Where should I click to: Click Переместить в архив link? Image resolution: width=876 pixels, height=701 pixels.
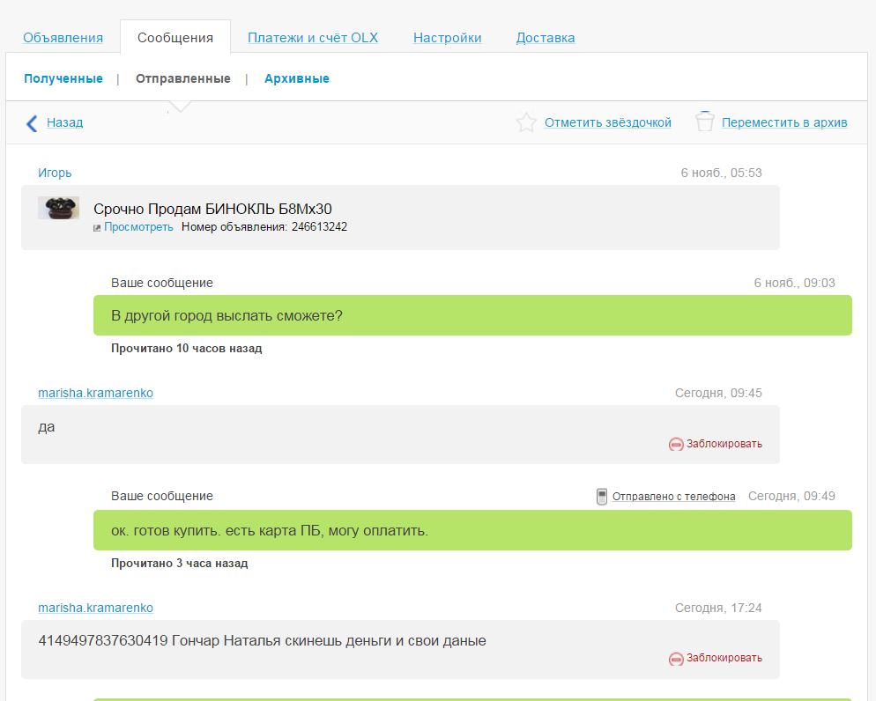(784, 122)
